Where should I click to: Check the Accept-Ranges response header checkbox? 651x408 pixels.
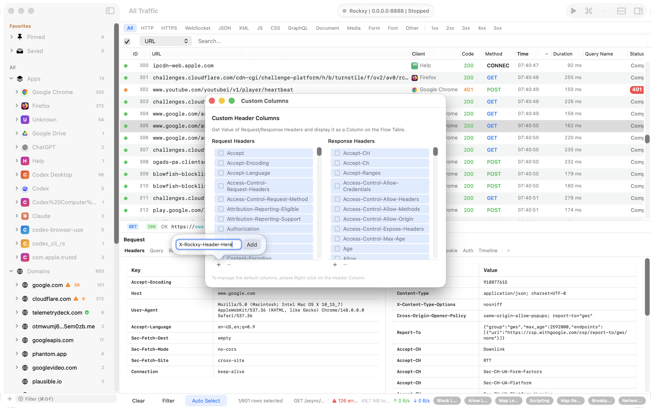(338, 173)
